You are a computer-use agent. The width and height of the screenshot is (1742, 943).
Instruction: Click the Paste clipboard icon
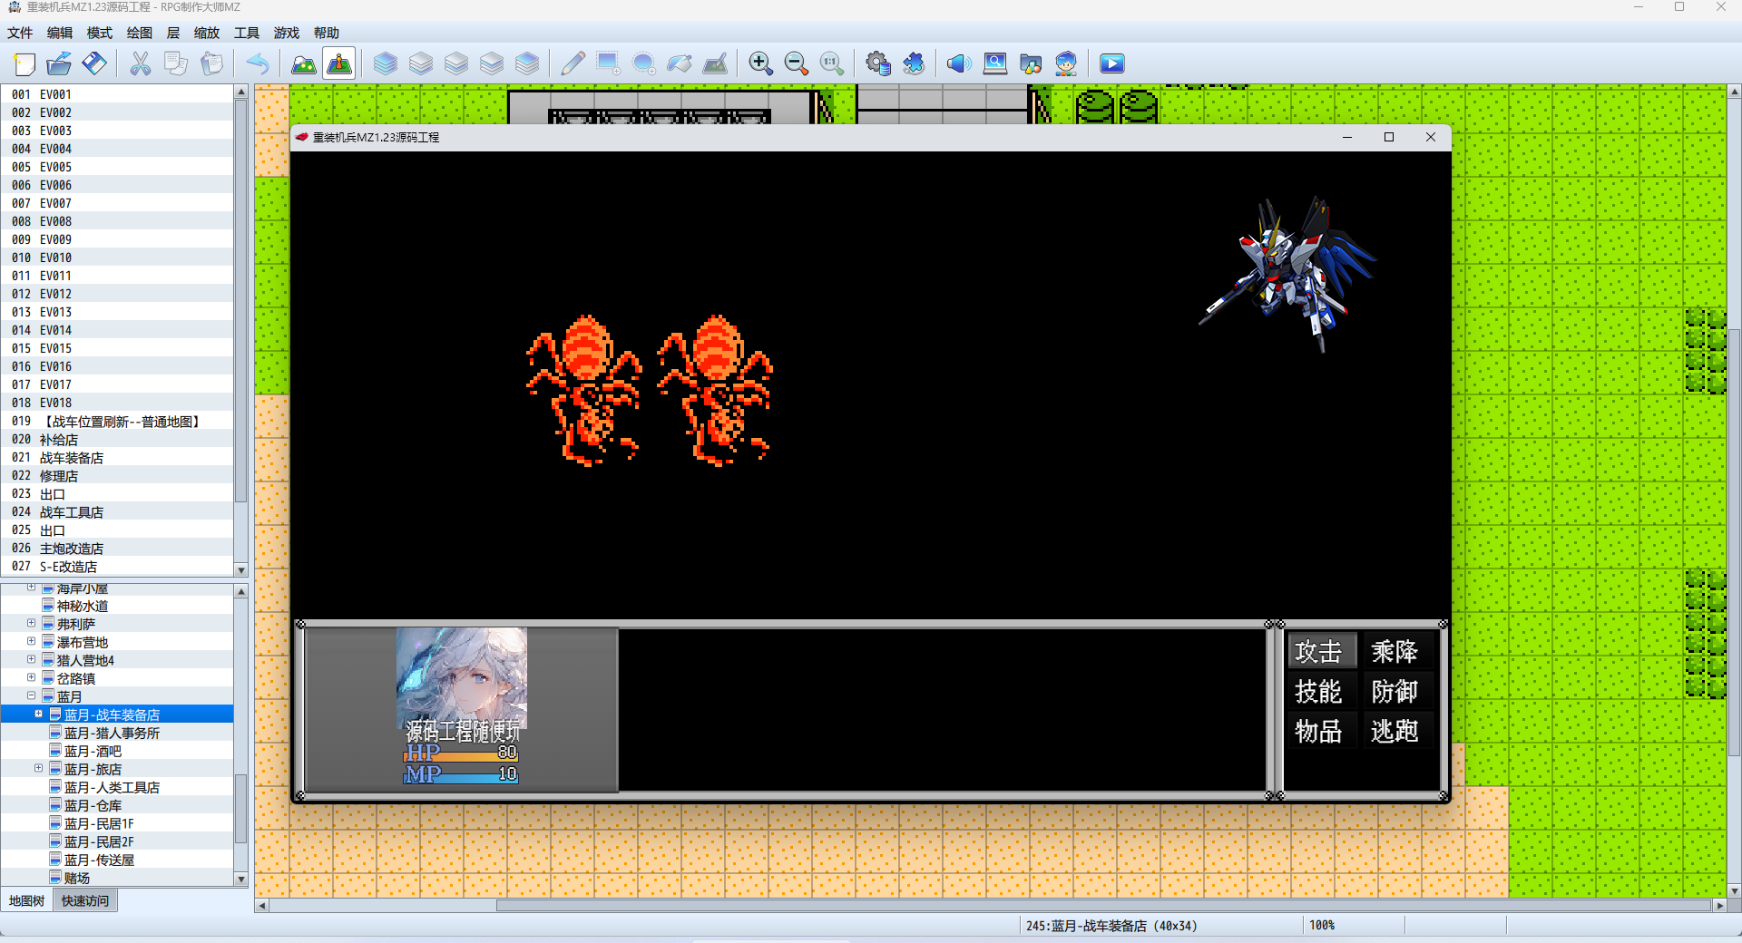[211, 63]
